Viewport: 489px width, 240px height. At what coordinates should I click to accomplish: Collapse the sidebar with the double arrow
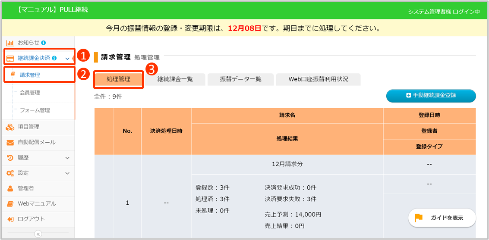click(38, 234)
